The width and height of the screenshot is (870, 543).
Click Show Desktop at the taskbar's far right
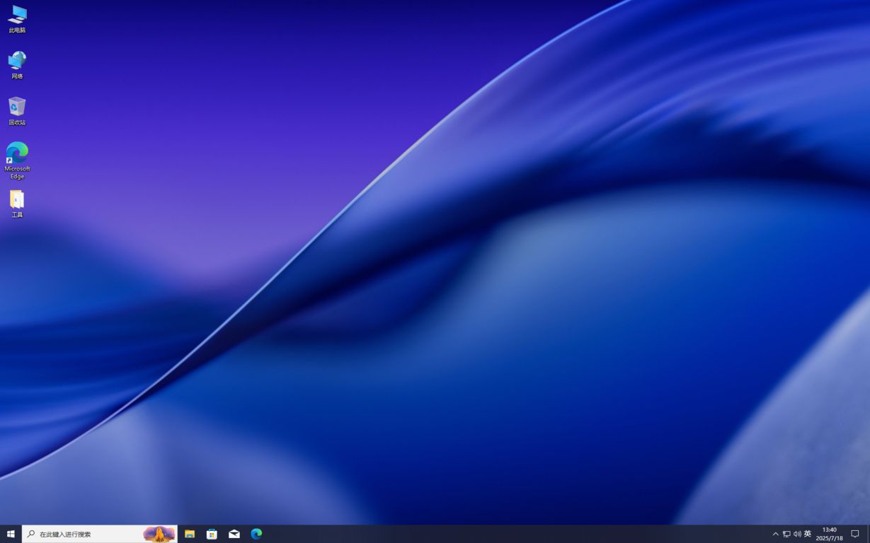point(869,534)
